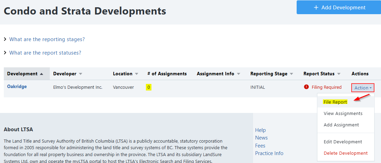Image resolution: width=381 pixels, height=163 pixels.
Task: Open the Help footer link
Action: 260,130
